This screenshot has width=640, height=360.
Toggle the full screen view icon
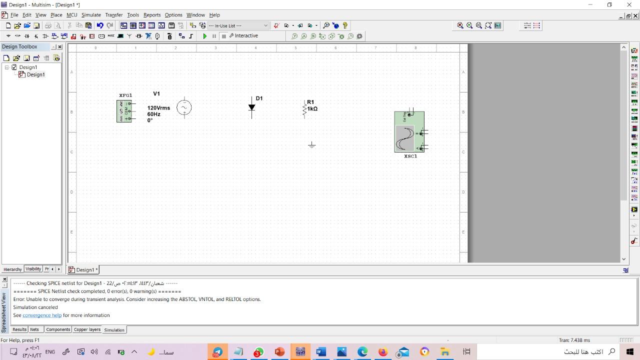[x=498, y=25]
